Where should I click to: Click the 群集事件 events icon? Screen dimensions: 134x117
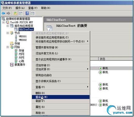pos(12,65)
